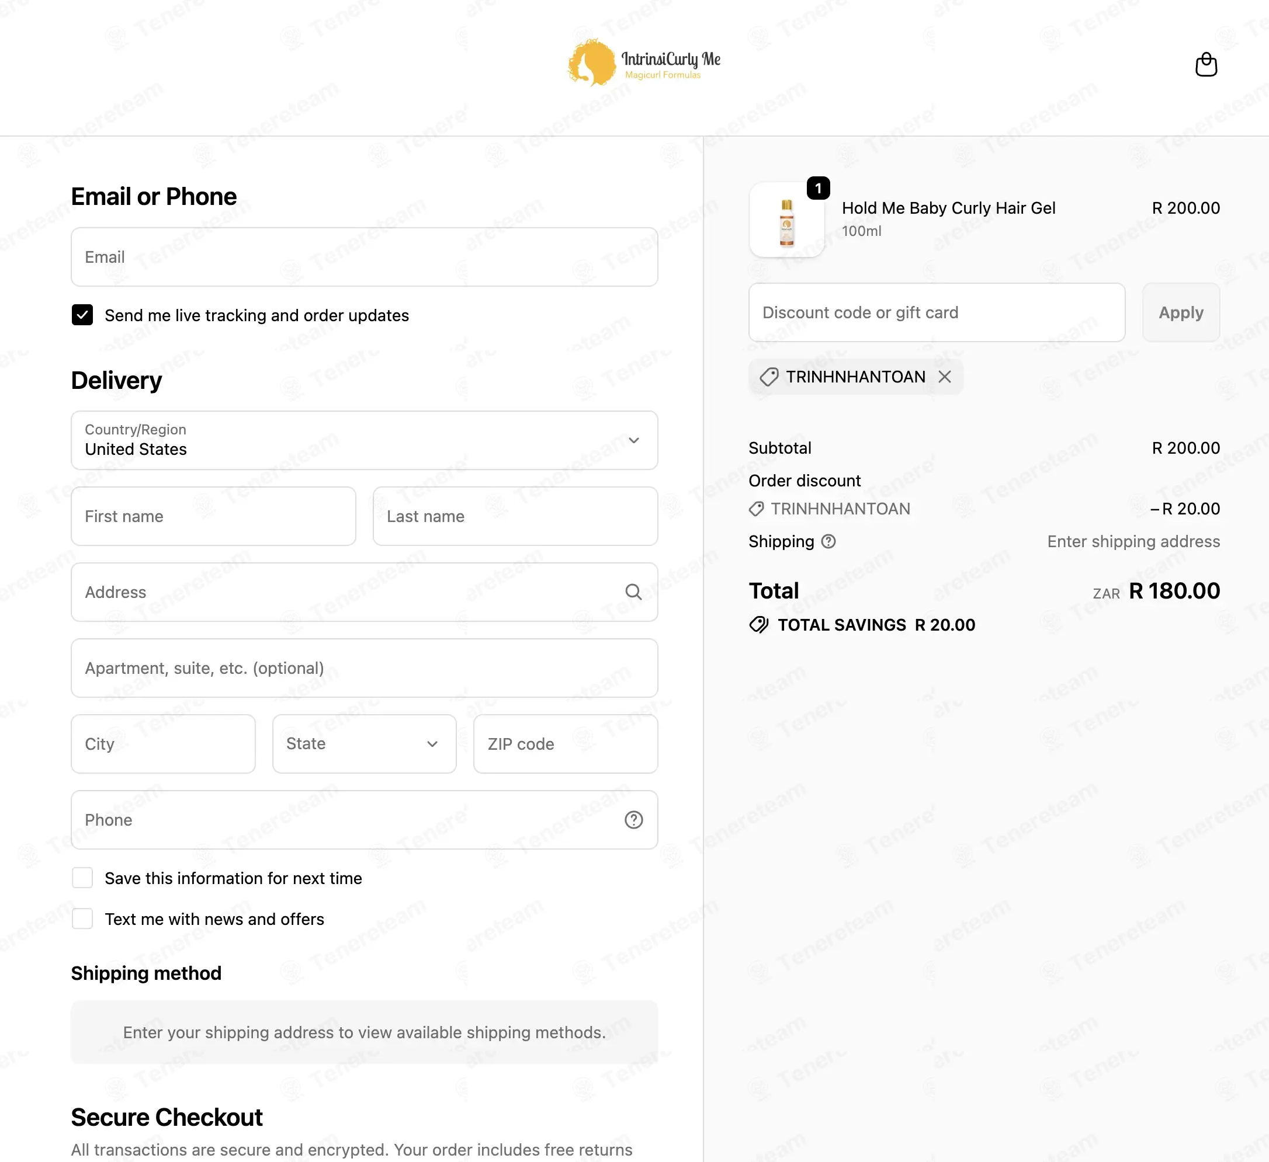
Task: Open the Hold Me Baby gel thumbnail
Action: pyautogui.click(x=786, y=220)
